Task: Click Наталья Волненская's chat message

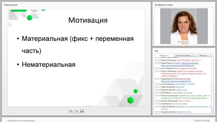Action: coord(173,101)
